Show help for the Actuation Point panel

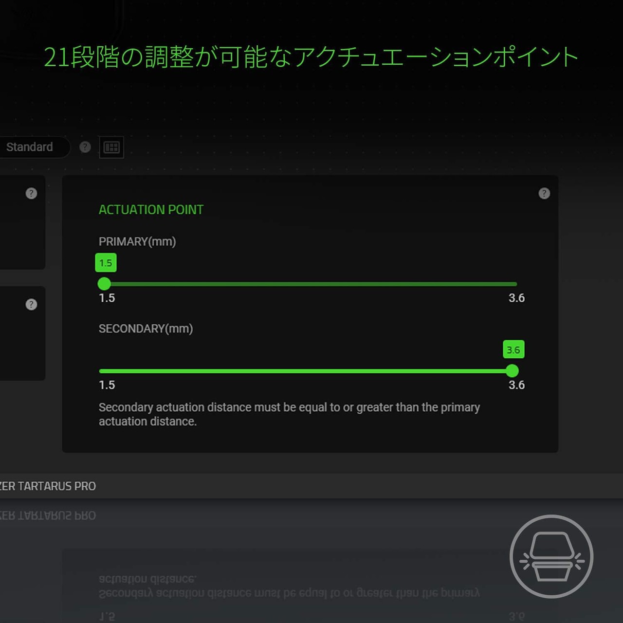tap(544, 193)
